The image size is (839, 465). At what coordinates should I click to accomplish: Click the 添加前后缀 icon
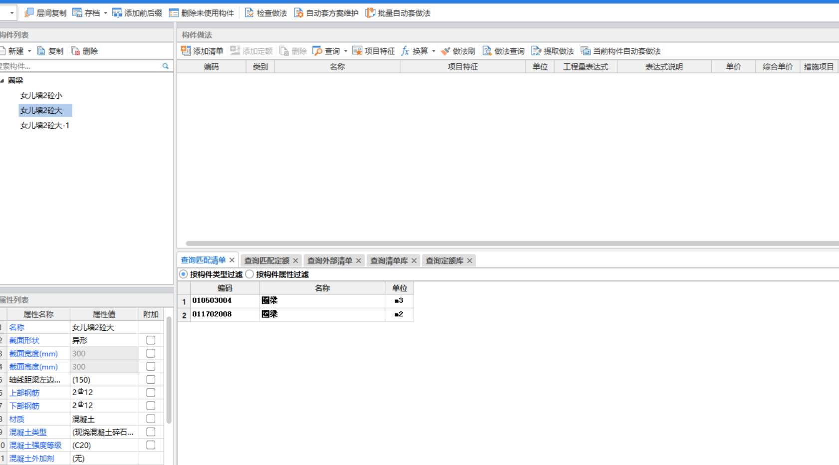(x=117, y=13)
